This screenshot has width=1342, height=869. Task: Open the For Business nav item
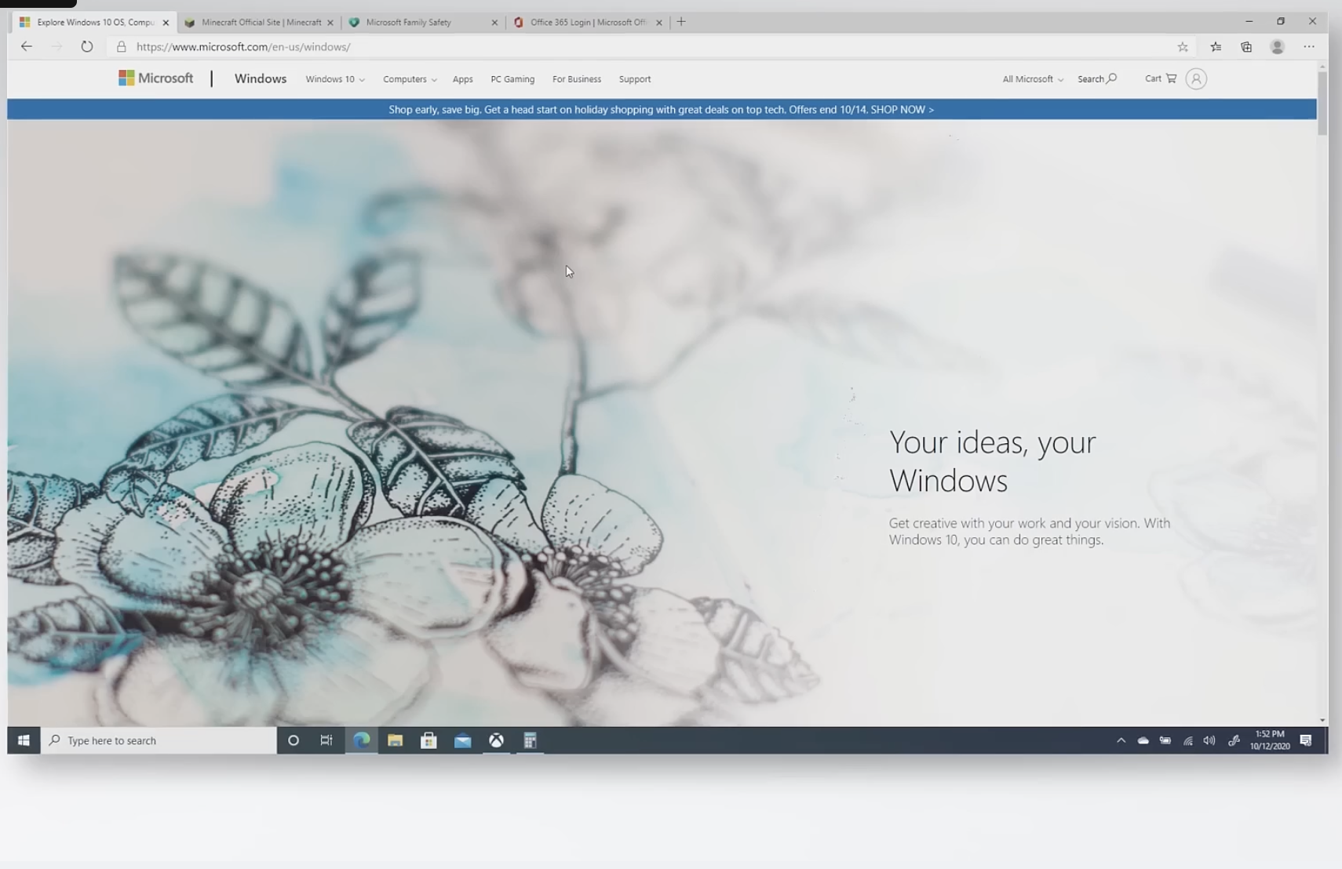coord(577,79)
